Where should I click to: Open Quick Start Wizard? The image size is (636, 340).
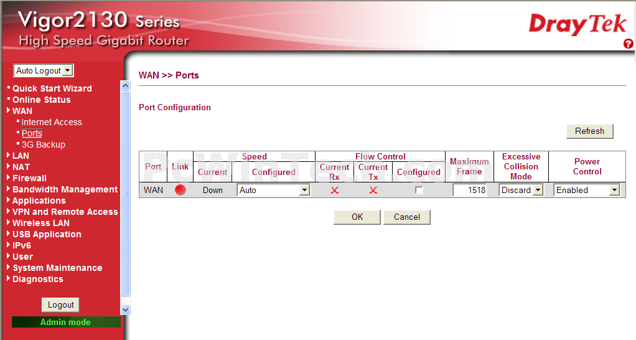pos(52,88)
